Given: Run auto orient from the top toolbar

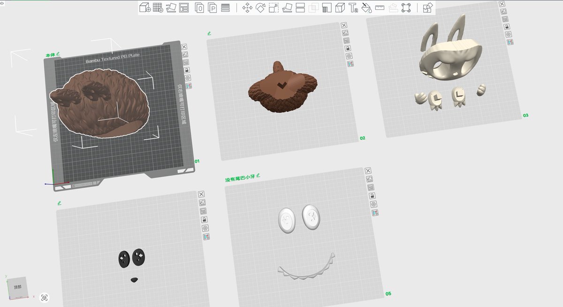Looking at the screenshot, I should tap(171, 8).
